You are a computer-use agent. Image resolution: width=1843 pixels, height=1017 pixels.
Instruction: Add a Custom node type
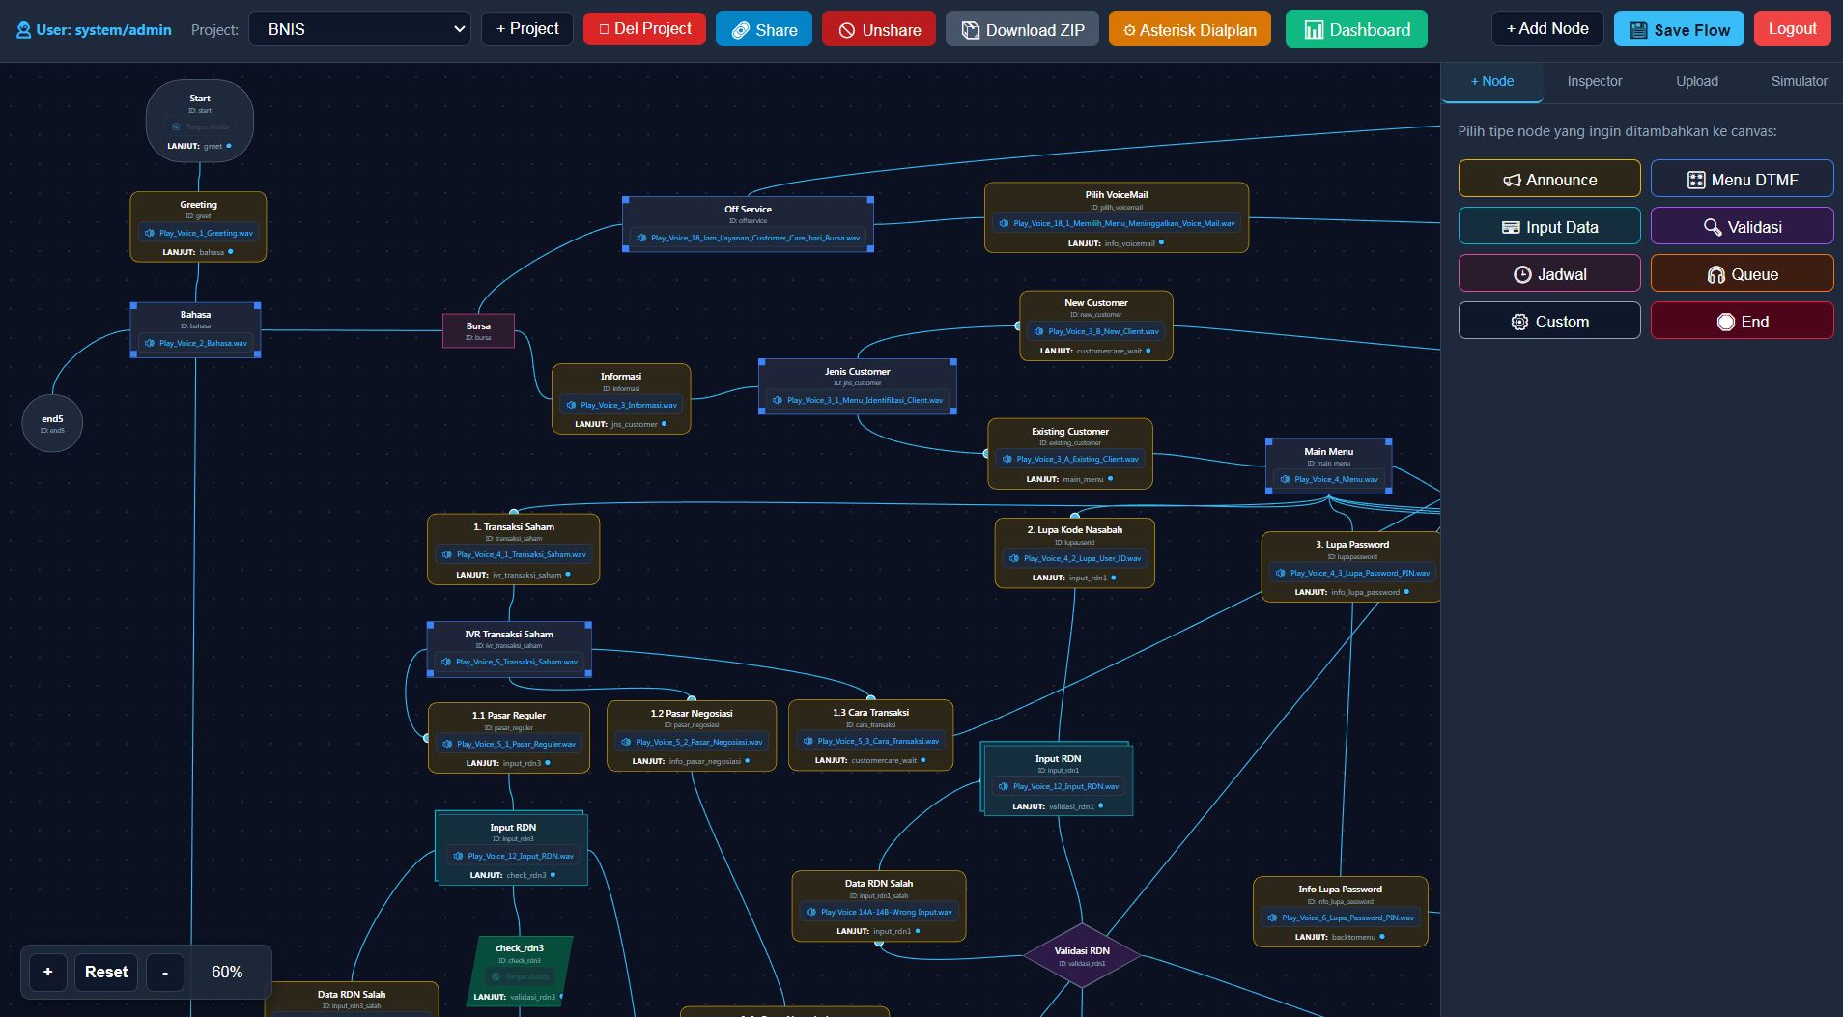tap(1549, 322)
